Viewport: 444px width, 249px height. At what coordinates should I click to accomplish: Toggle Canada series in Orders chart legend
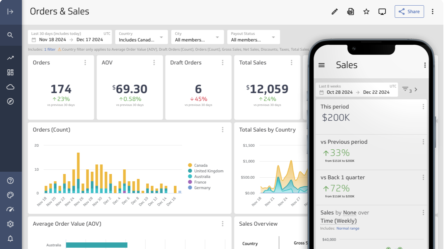coord(200,165)
